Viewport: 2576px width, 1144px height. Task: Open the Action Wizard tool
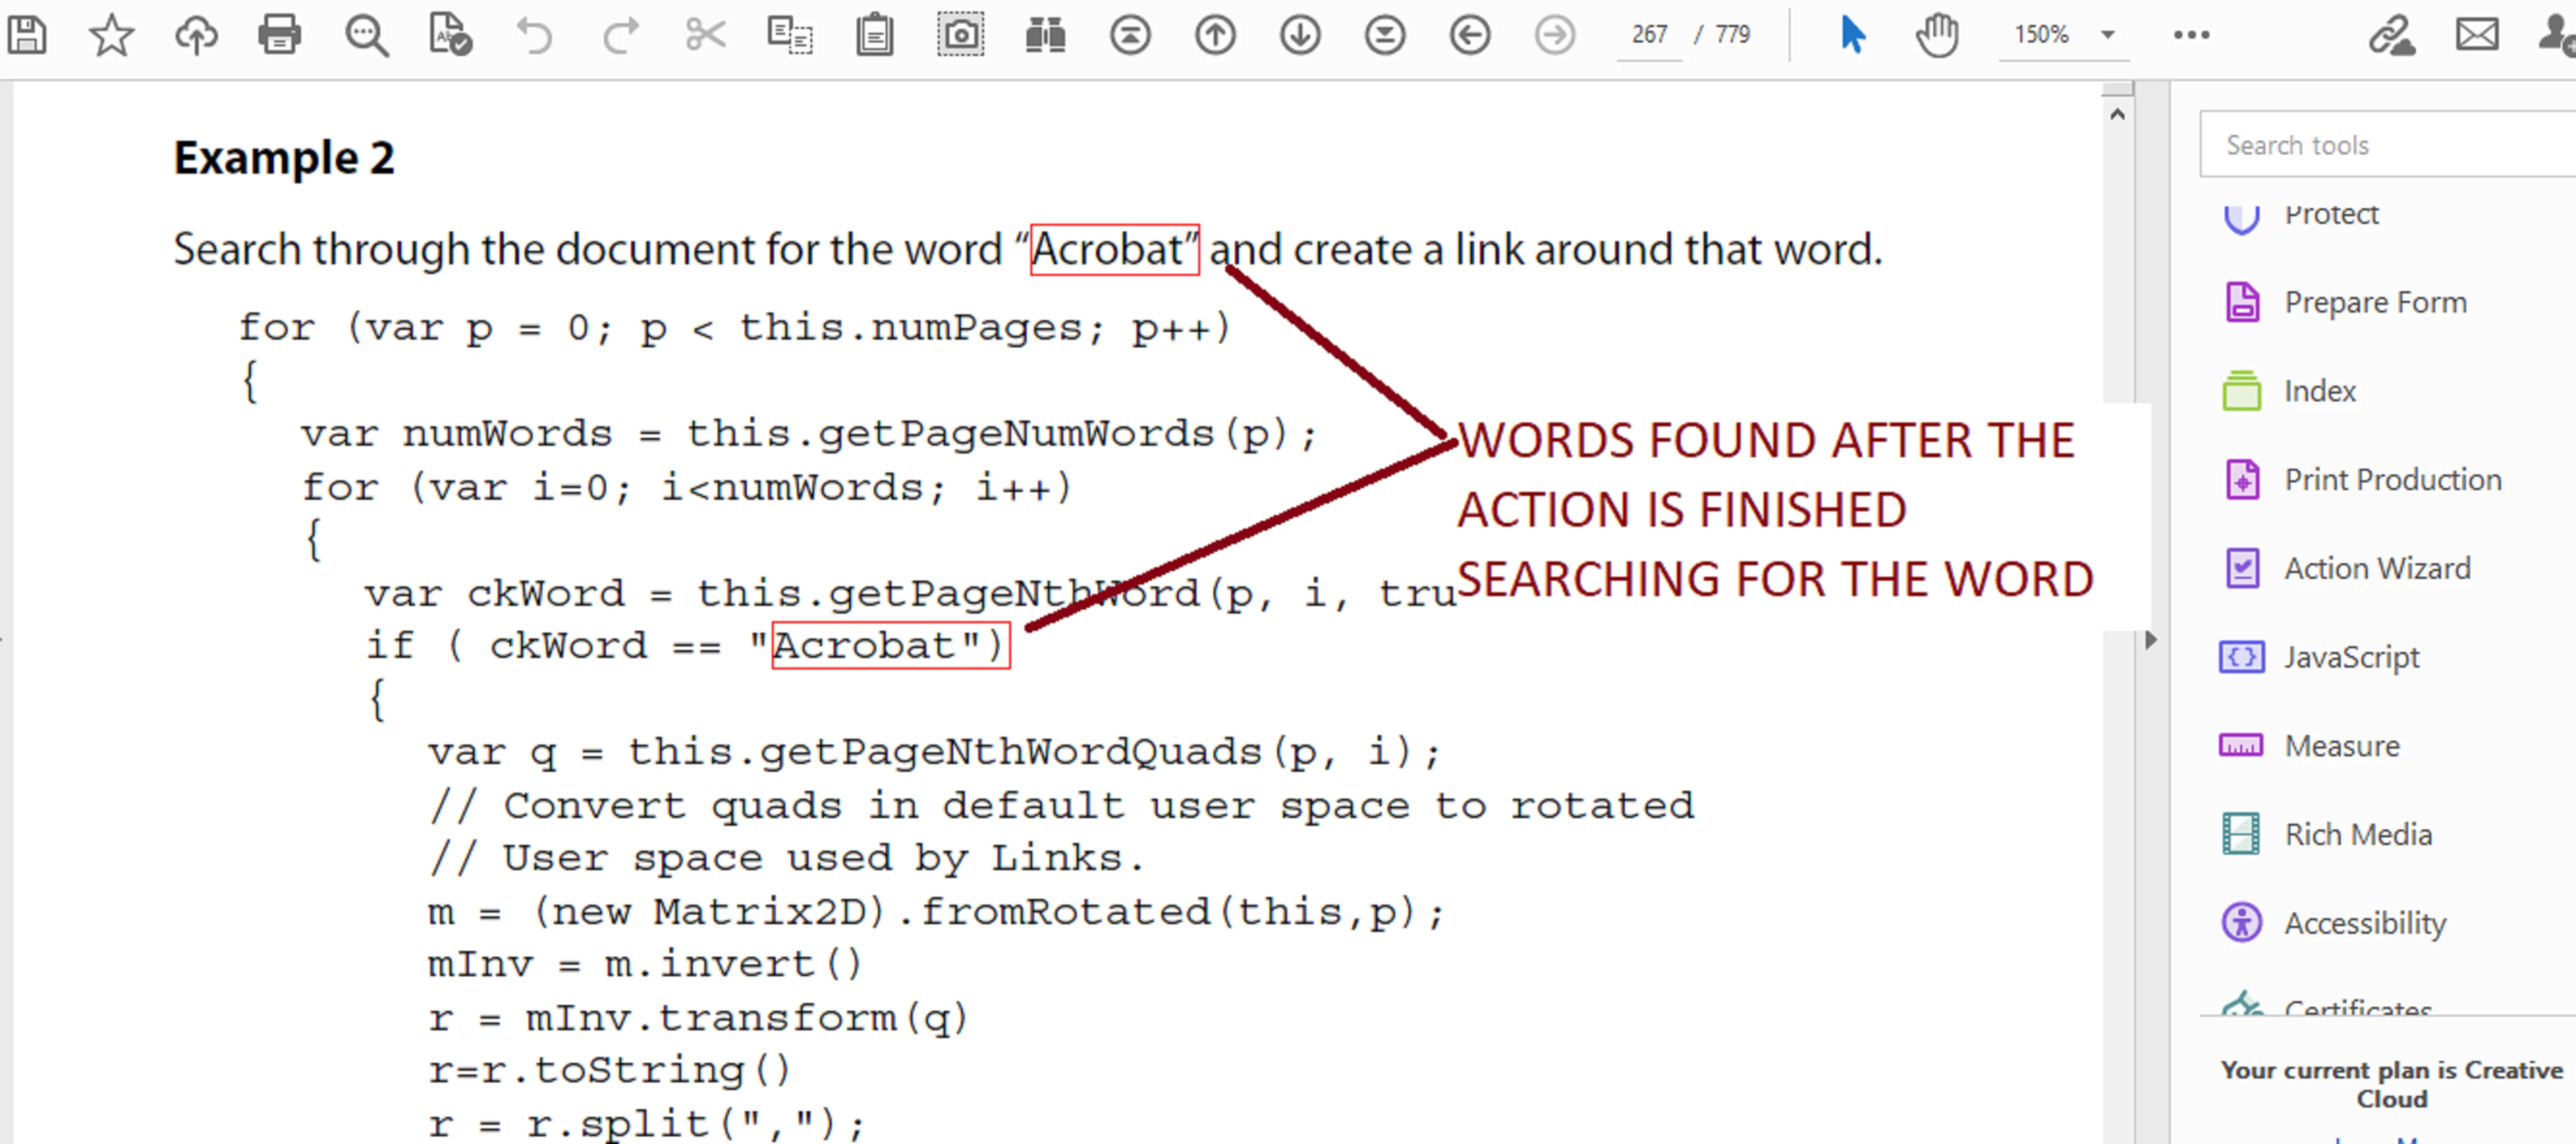(2376, 568)
